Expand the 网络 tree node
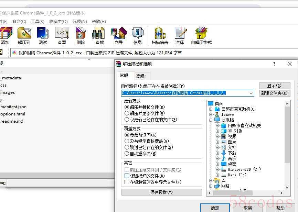The image size is (298, 212). click(211, 186)
